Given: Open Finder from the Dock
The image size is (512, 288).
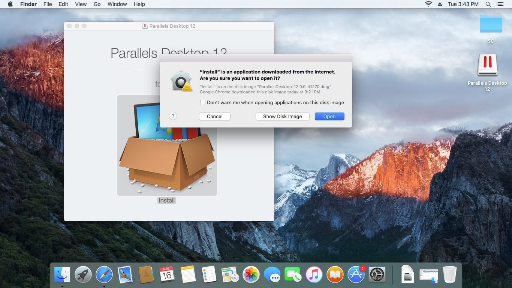Looking at the screenshot, I should (62, 274).
